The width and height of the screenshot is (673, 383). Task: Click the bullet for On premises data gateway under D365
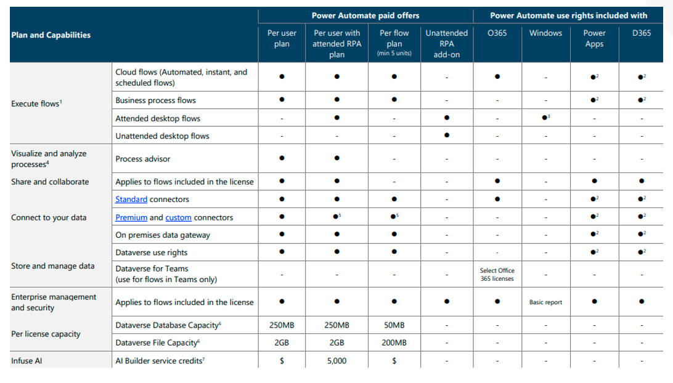[x=639, y=234]
